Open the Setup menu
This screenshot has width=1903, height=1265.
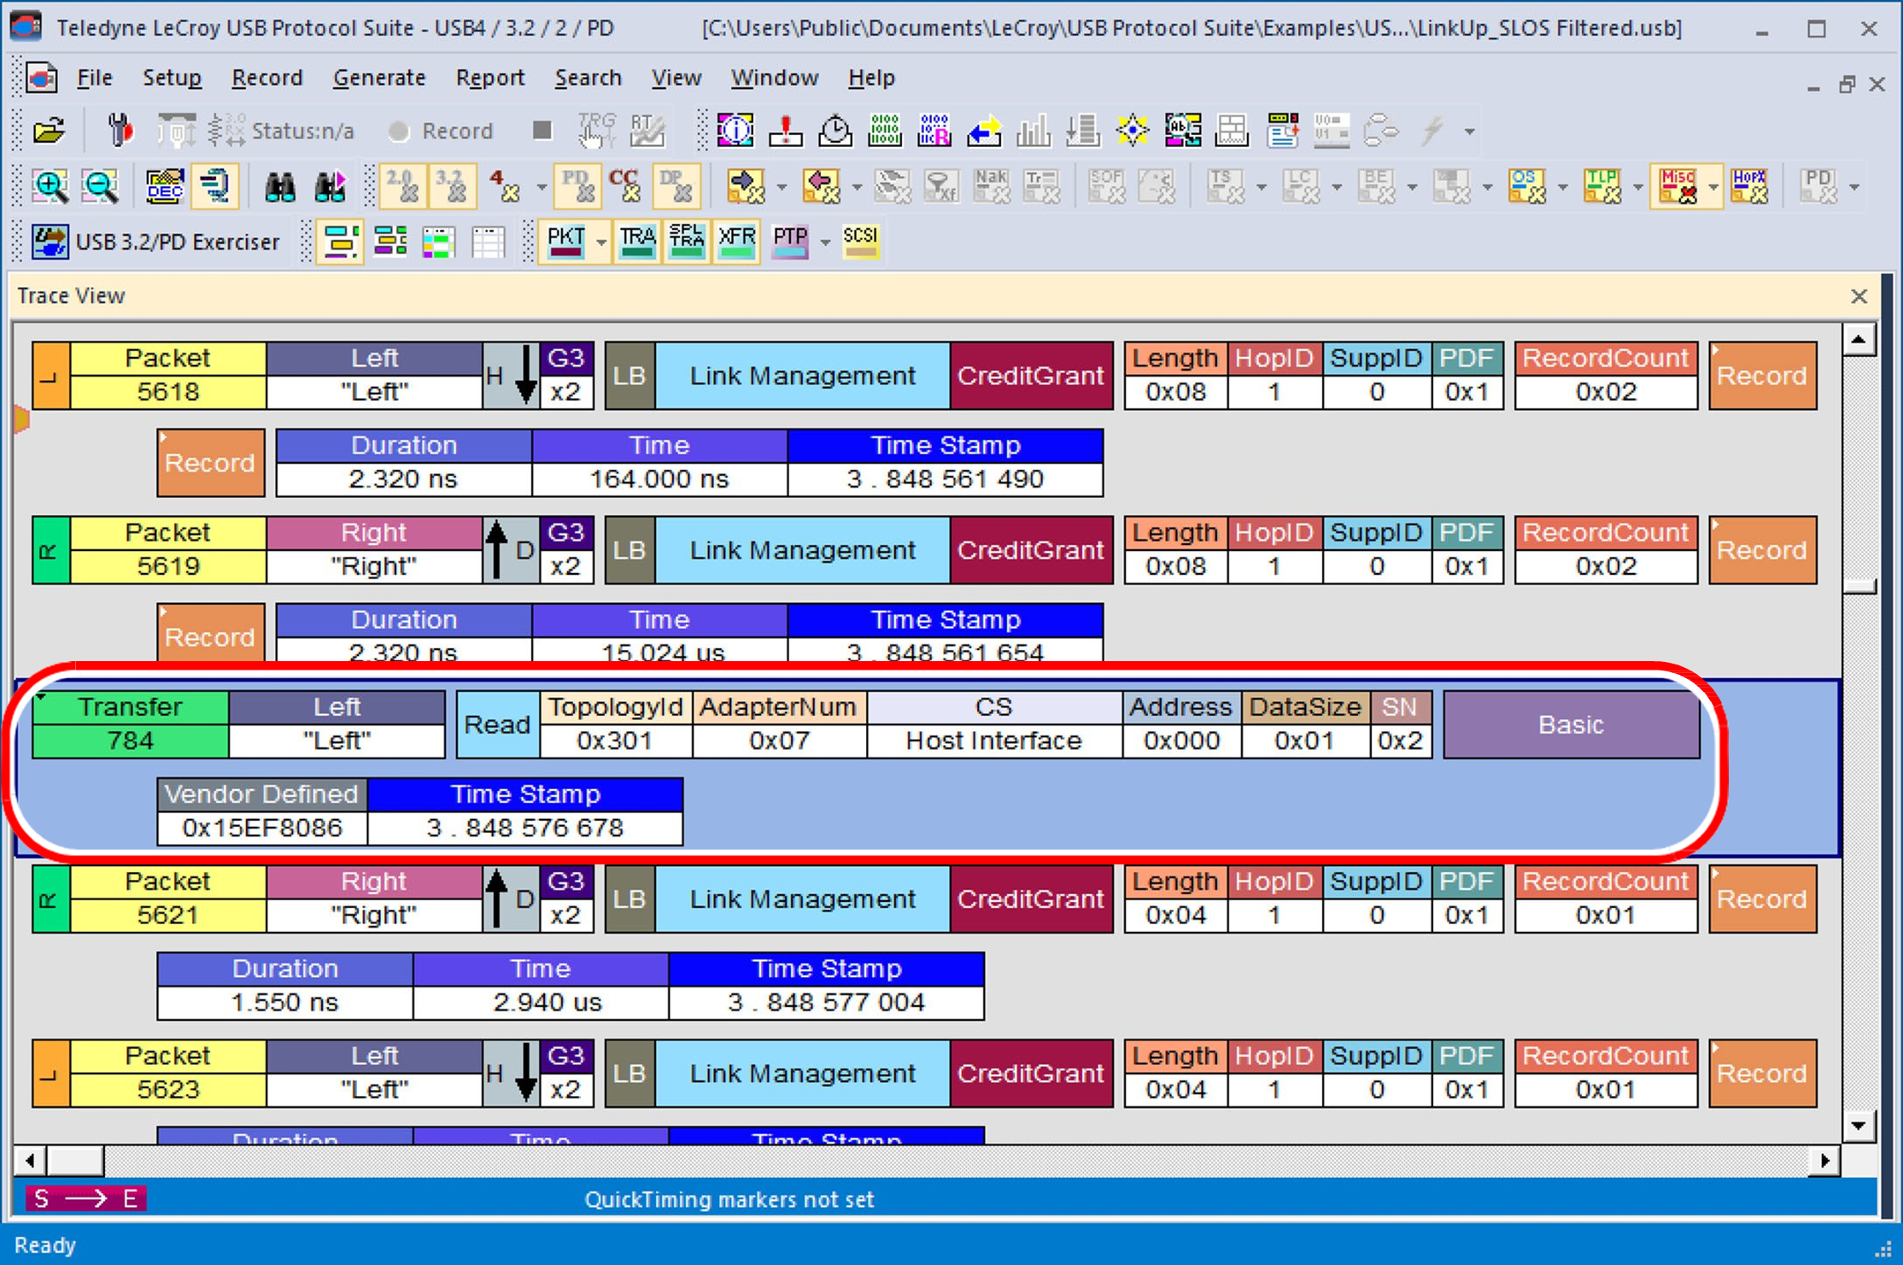(x=172, y=78)
